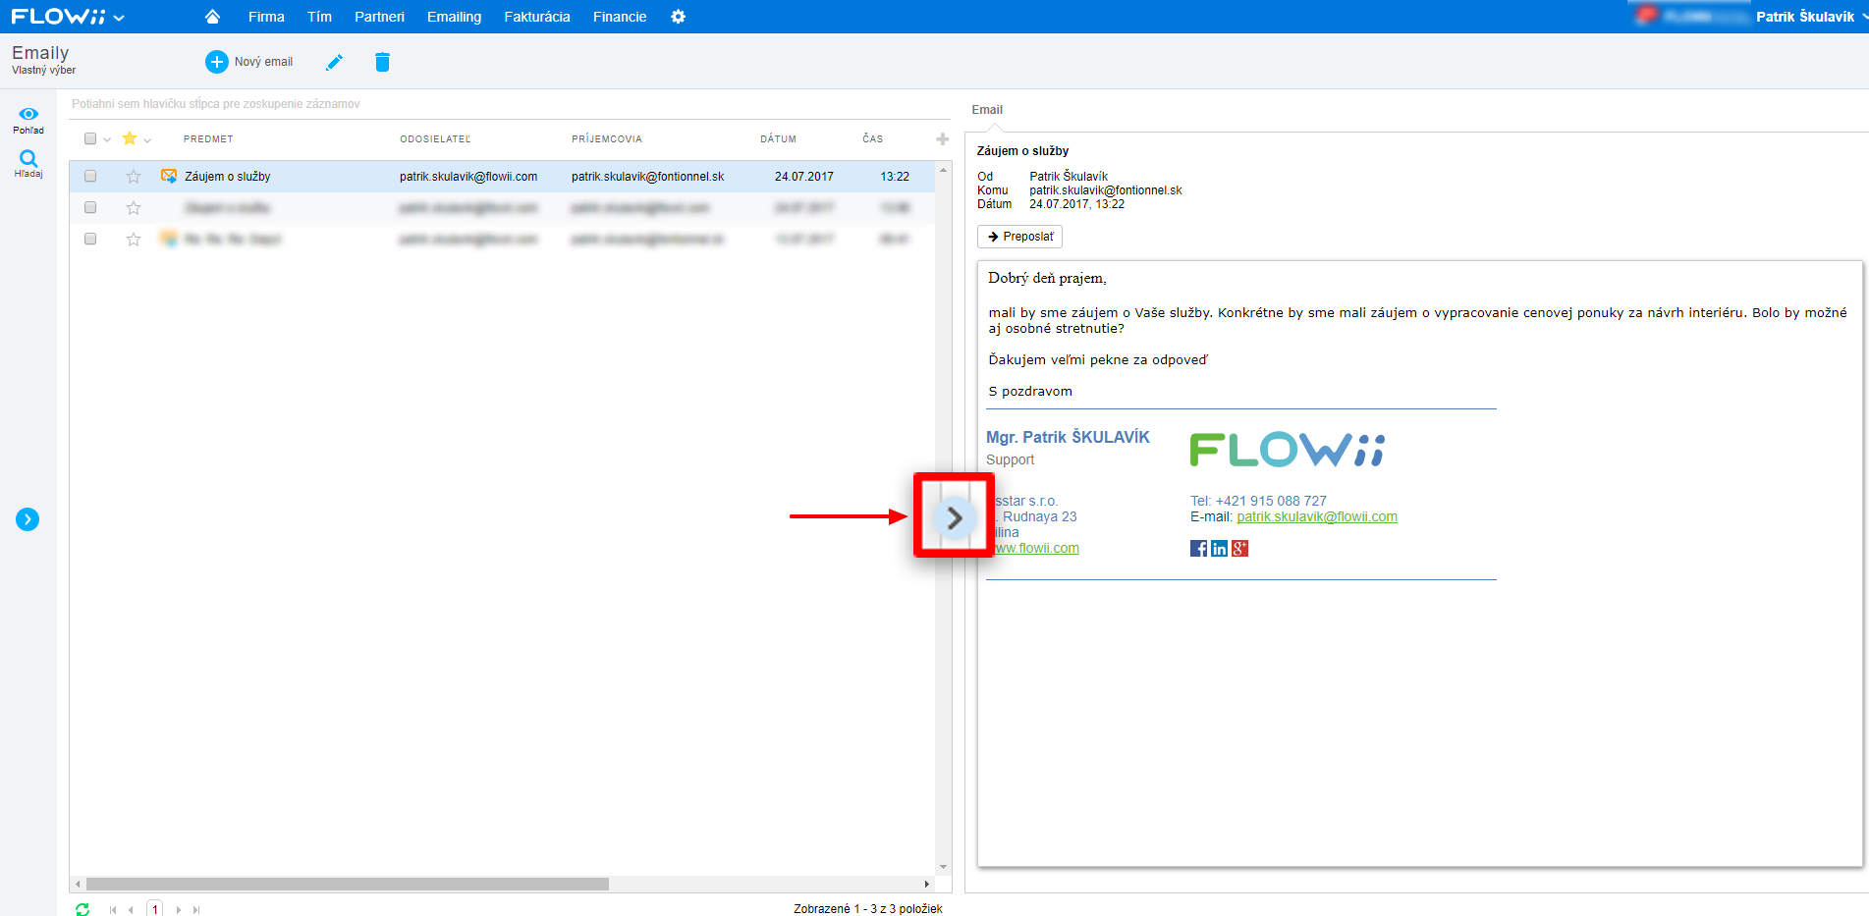Open the Tím menu
The image size is (1869, 916).
pyautogui.click(x=319, y=17)
